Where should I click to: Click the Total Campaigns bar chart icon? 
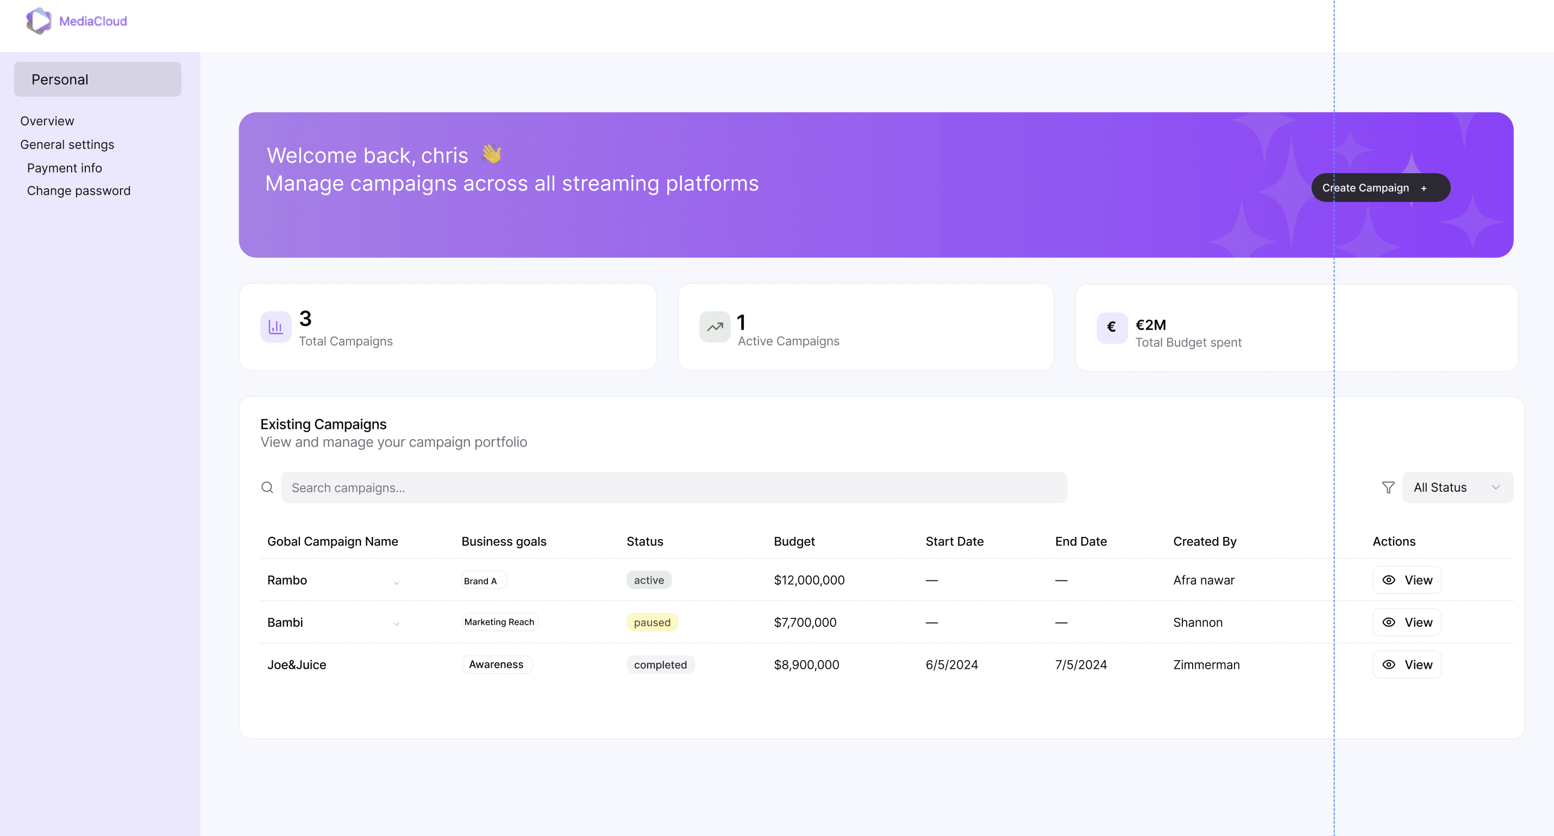275,327
